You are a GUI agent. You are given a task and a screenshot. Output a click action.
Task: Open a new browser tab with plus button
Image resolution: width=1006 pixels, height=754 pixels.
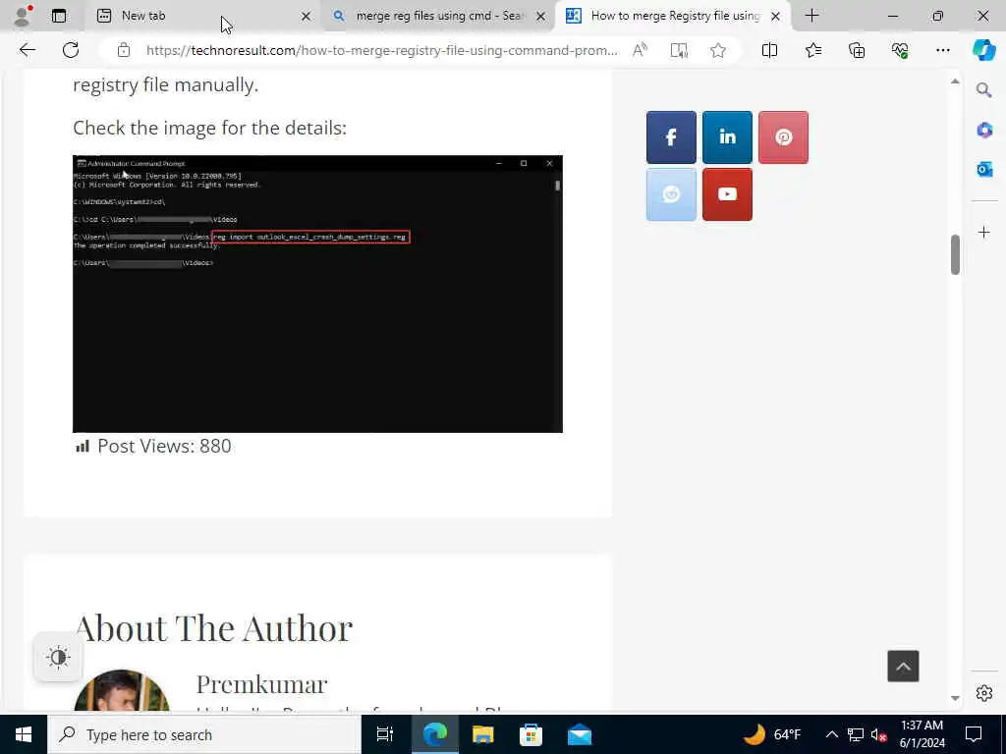click(811, 16)
